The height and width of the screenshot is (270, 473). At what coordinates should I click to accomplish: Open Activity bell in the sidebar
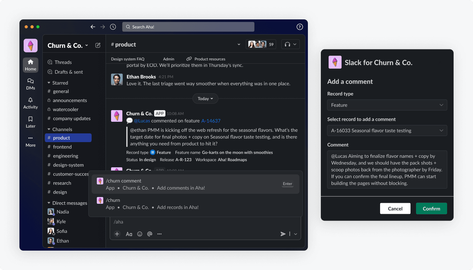30,103
